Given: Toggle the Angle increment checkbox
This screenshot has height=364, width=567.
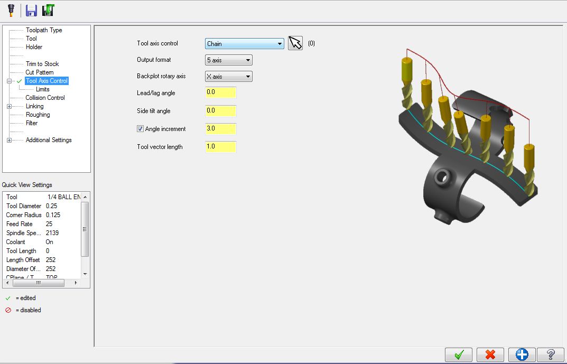Looking at the screenshot, I should 140,128.
